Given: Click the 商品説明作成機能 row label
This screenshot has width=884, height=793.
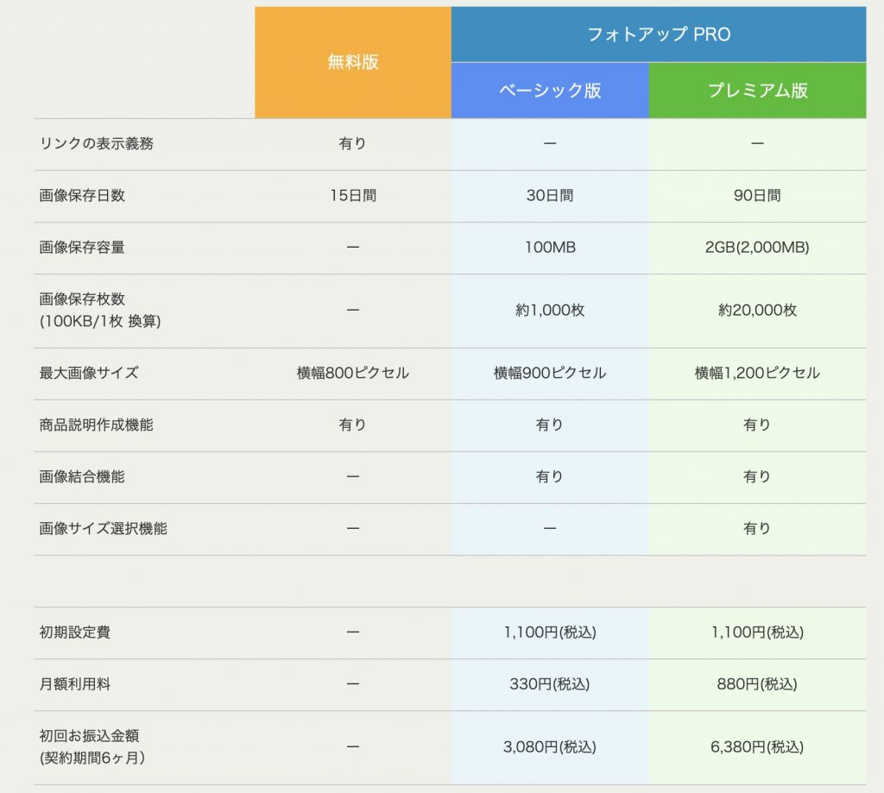Looking at the screenshot, I should coord(96,425).
